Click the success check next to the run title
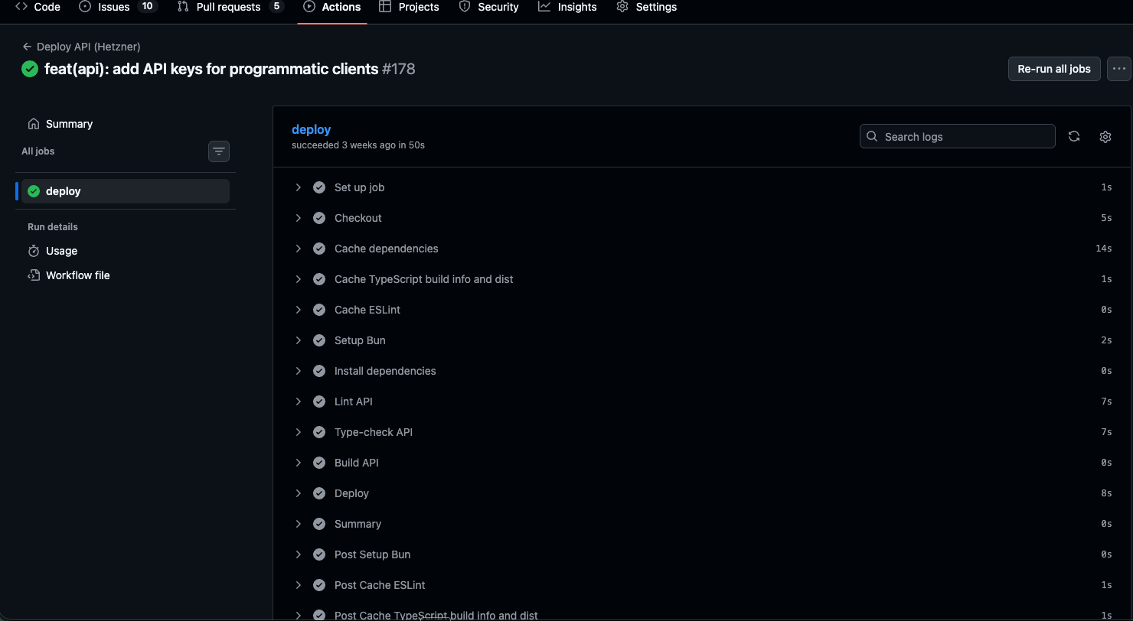 (29, 69)
